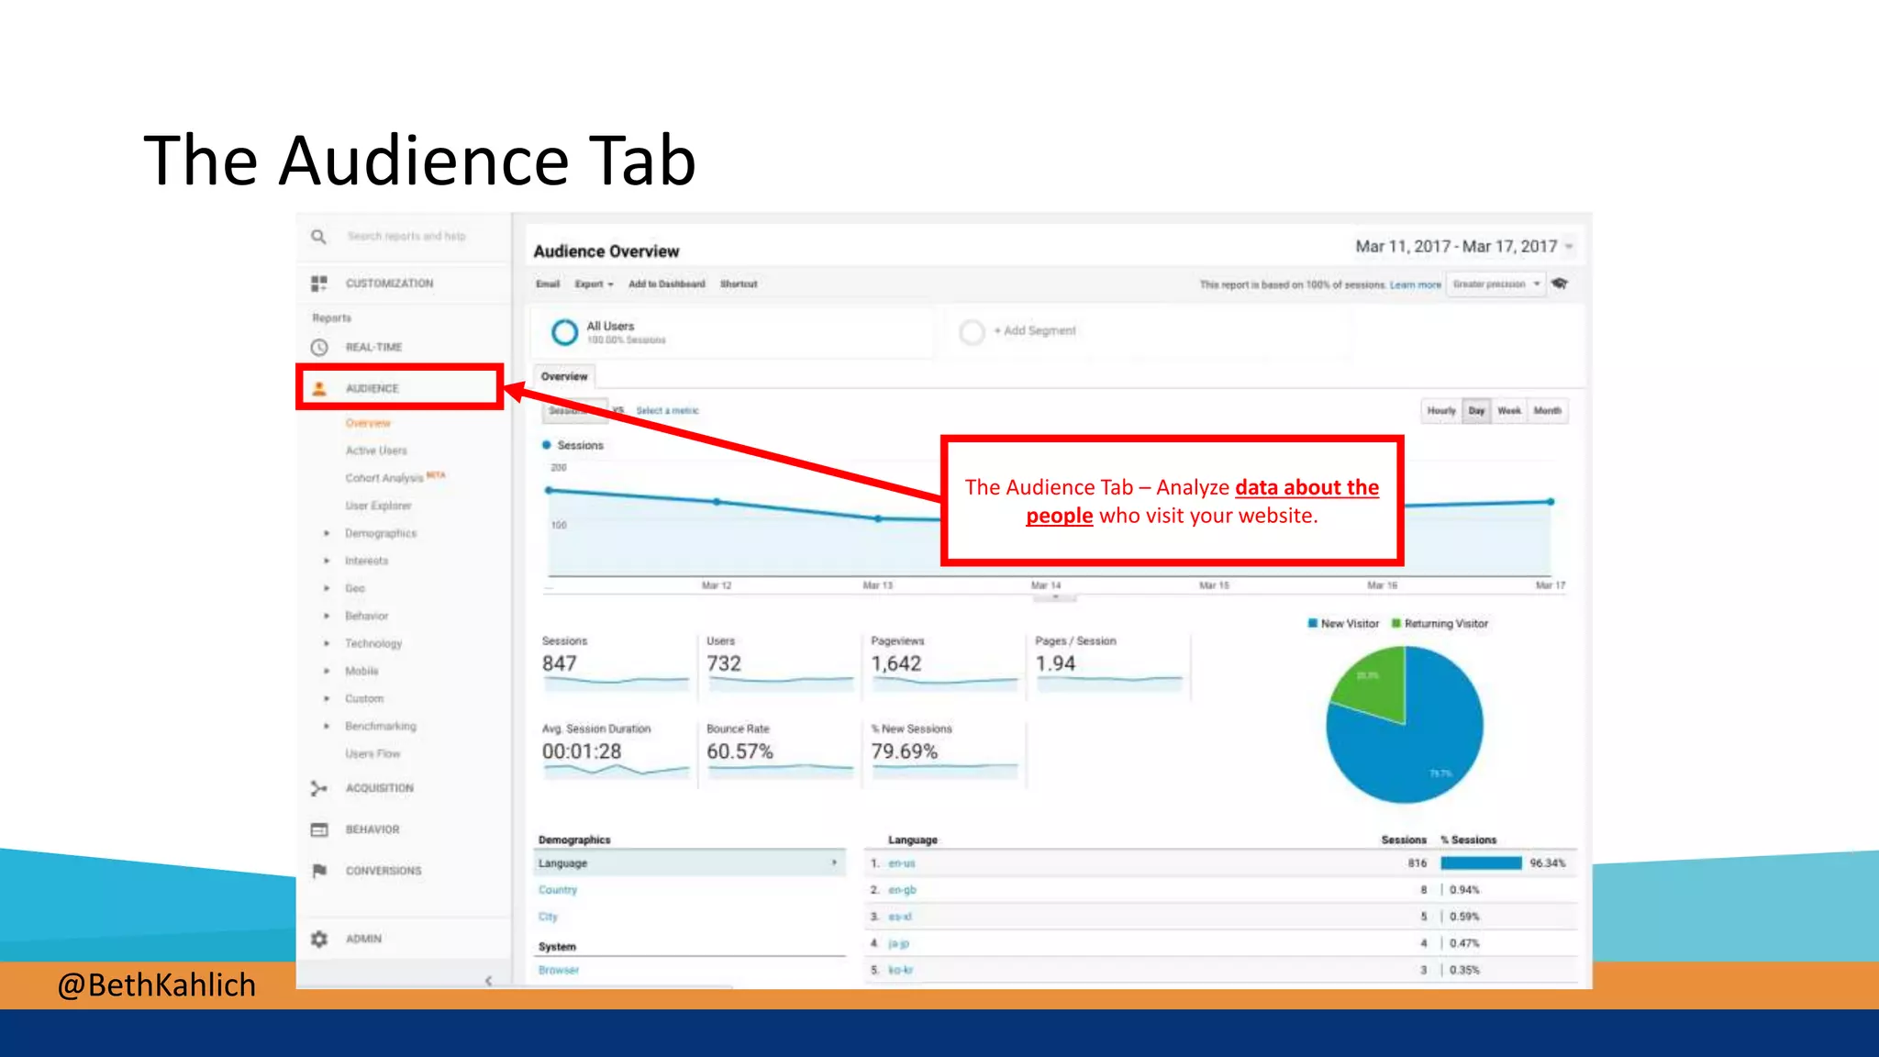The image size is (1879, 1057).
Task: Open the Sessions metric dropdown
Action: 574,410
